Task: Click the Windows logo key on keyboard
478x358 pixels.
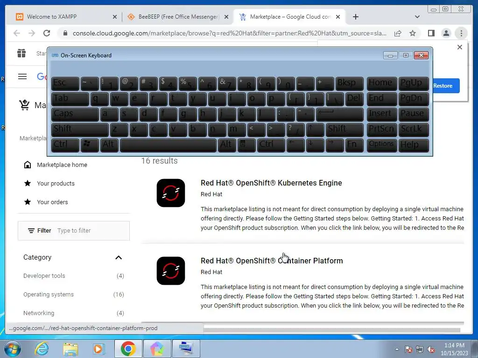Action: click(90, 145)
